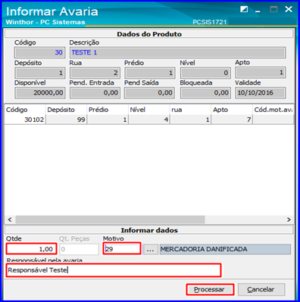The height and width of the screenshot is (302, 300).
Task: Click the Informar dados section header
Action: pyautogui.click(x=149, y=230)
